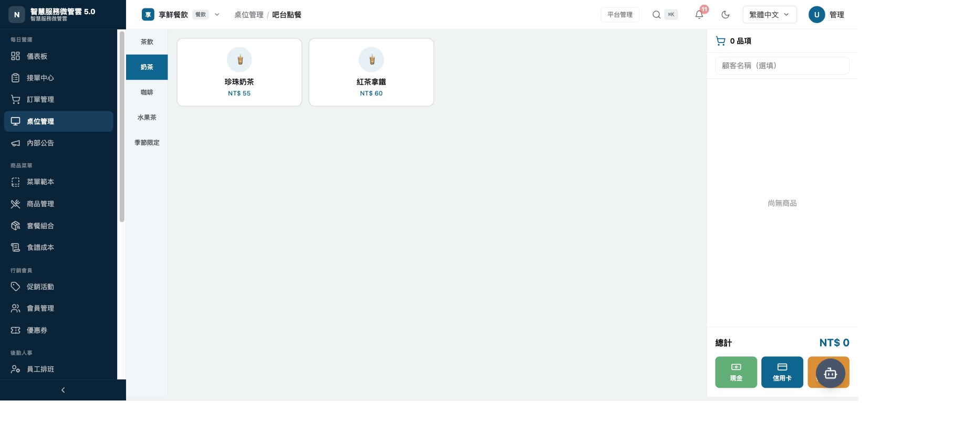This screenshot has height=445, width=953.
Task: Switch to the 水果茶 category tab
Action: (x=147, y=118)
